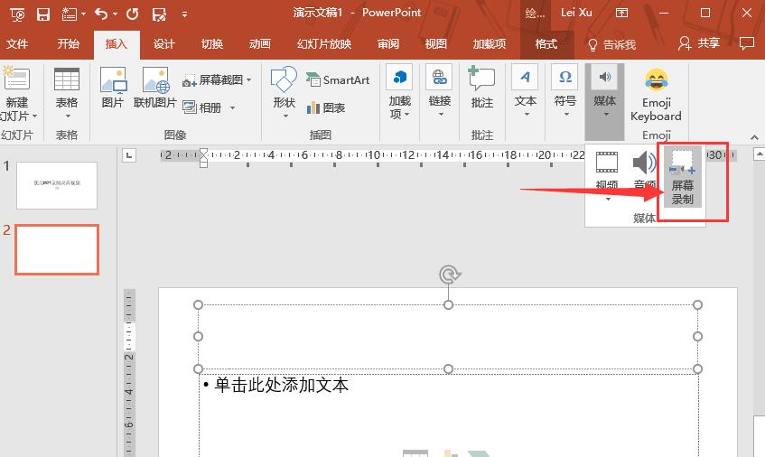Click inside the selected title placeholder
The width and height of the screenshot is (765, 457).
pyautogui.click(x=448, y=337)
